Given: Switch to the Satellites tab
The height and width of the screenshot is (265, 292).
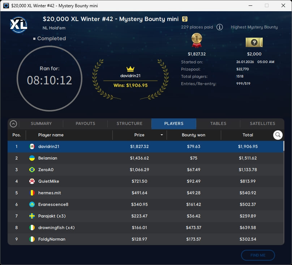Looking at the screenshot, I should coord(262,123).
